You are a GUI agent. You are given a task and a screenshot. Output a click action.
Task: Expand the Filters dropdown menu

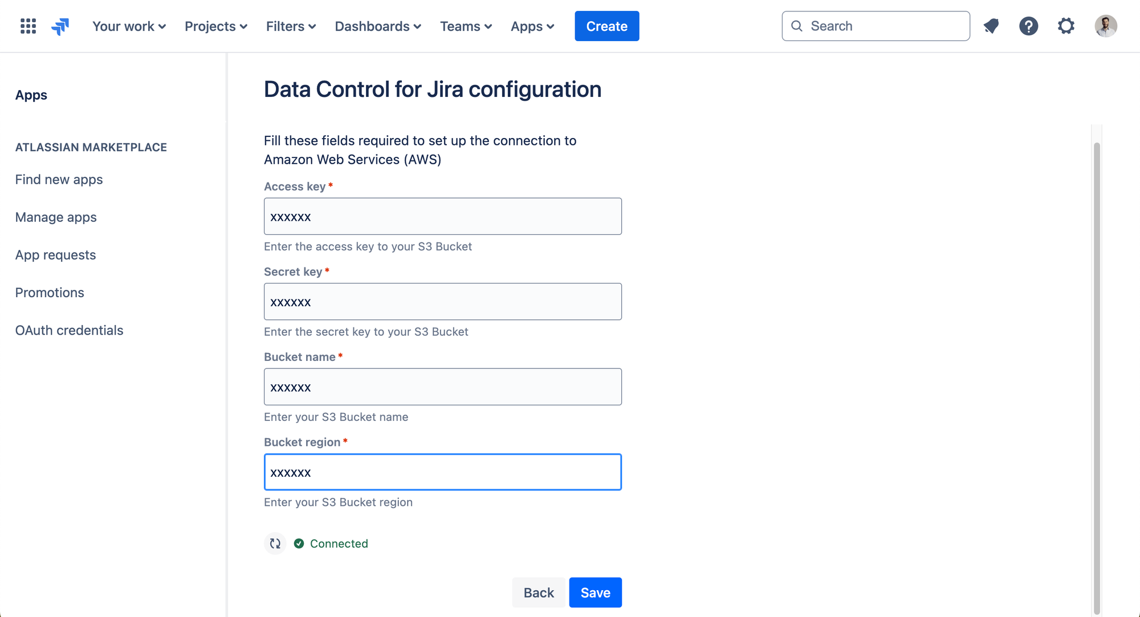(291, 26)
